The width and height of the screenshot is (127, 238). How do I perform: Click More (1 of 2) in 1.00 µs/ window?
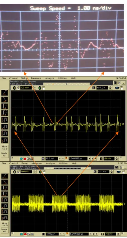(x=5, y=224)
